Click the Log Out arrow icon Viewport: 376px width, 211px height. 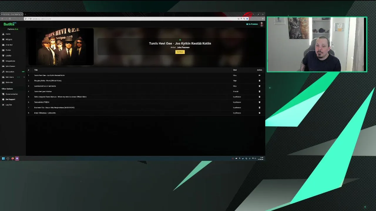3,105
